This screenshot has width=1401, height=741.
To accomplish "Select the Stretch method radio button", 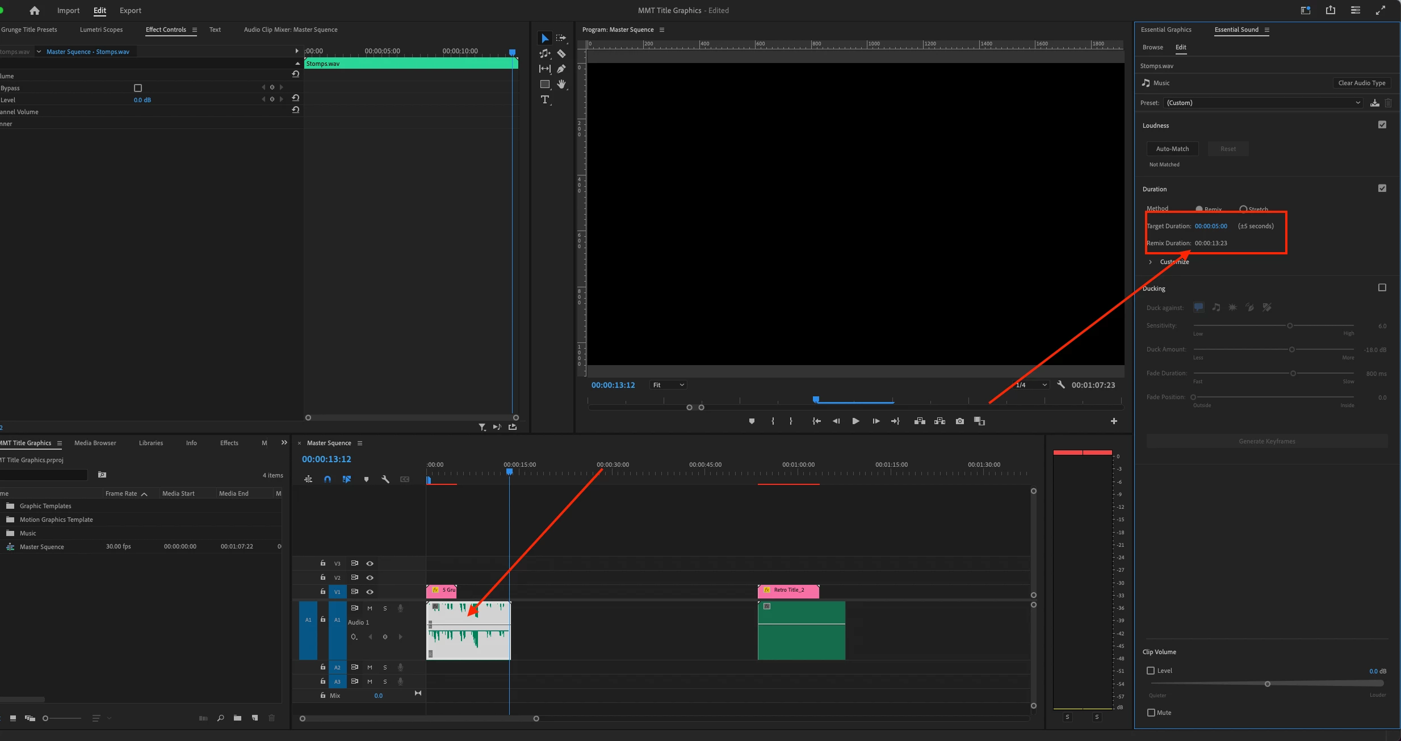I will click(x=1243, y=209).
